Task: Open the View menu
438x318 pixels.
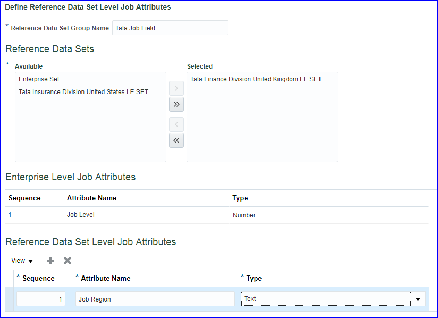Action: click(x=22, y=261)
